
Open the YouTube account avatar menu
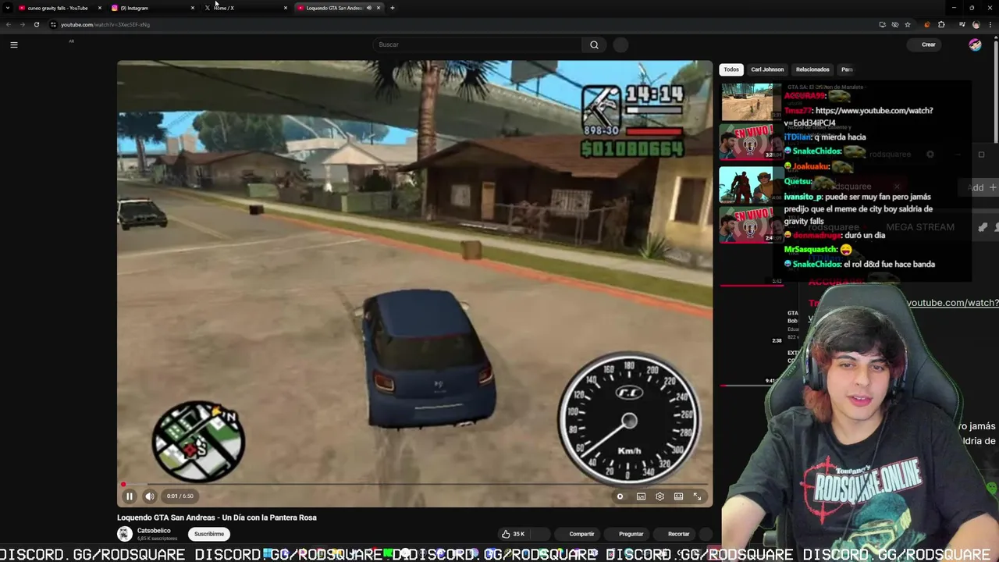975,44
